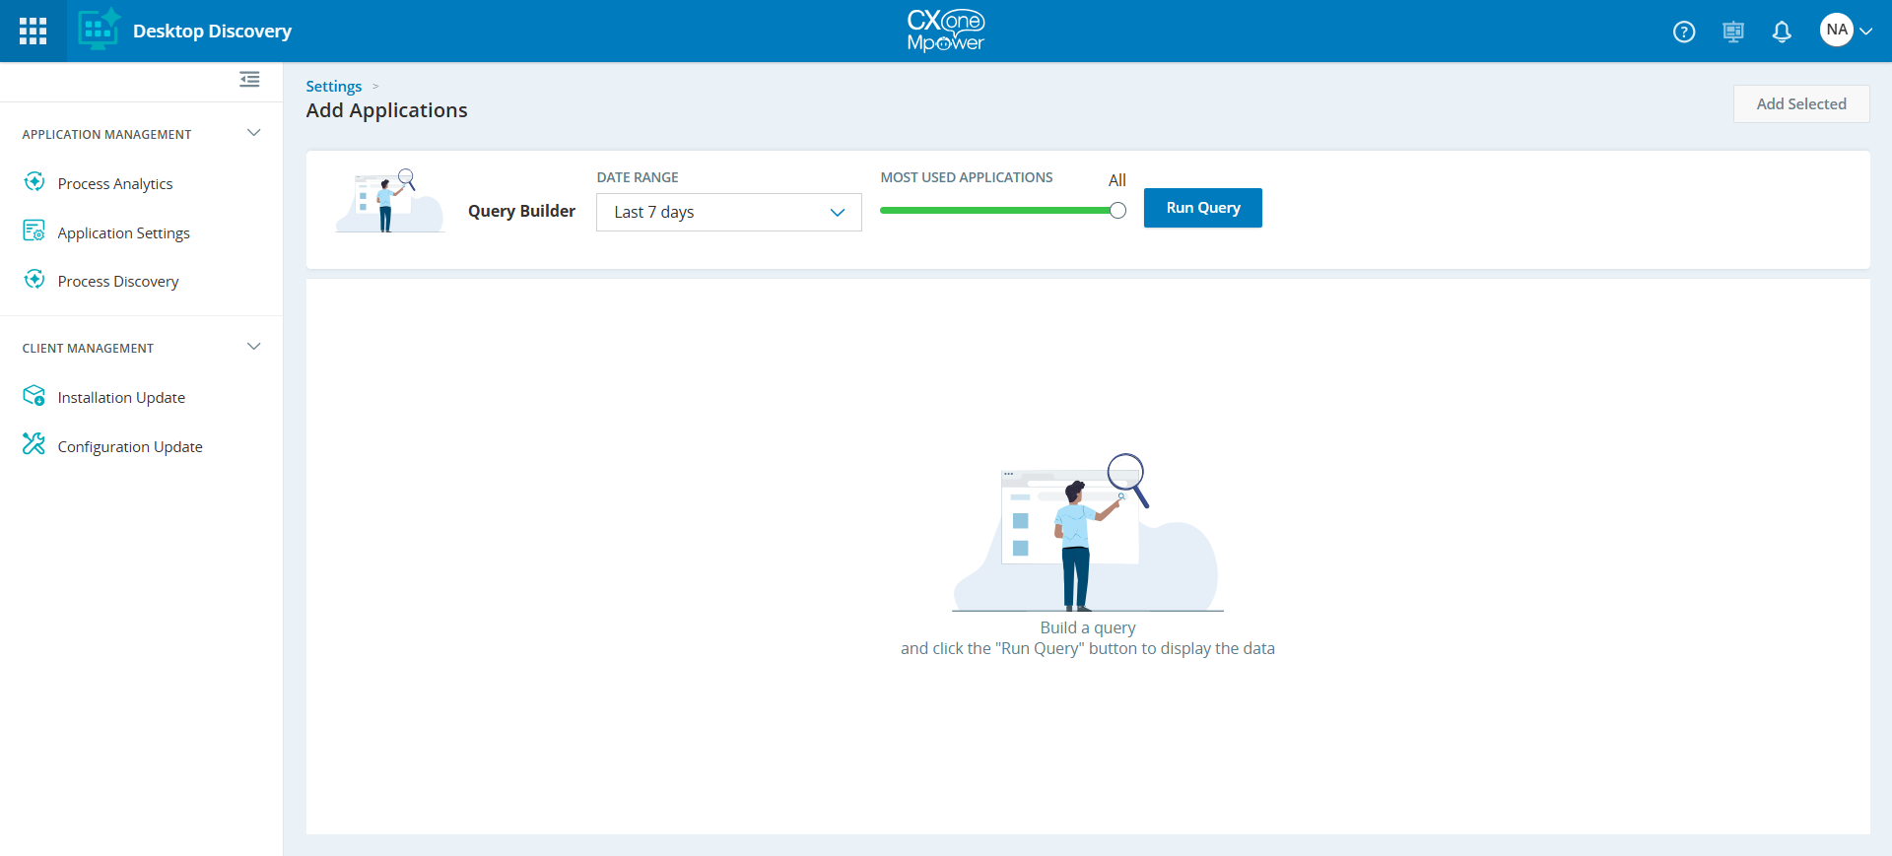Click the Most Used Applications slider handle
This screenshot has height=856, width=1892.
[1117, 210]
